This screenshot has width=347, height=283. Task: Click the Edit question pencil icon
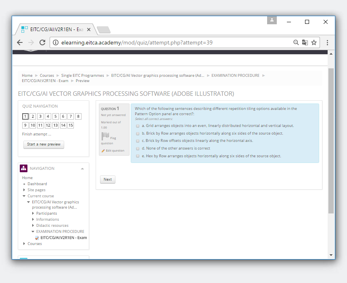103,151
